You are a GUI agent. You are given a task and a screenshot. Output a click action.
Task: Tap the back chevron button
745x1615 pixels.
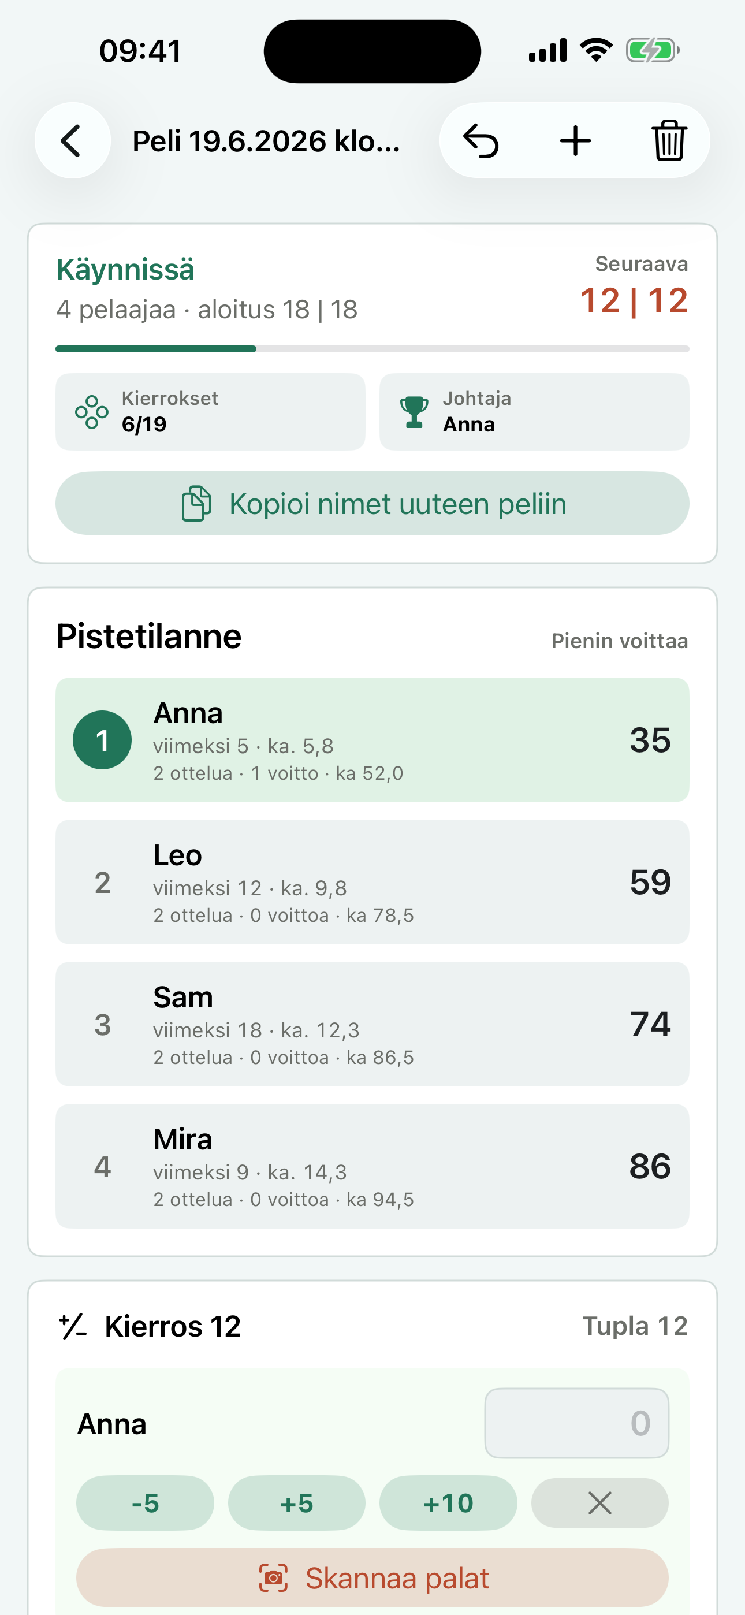point(73,140)
